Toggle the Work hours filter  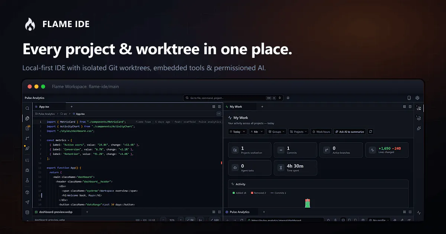(321, 131)
